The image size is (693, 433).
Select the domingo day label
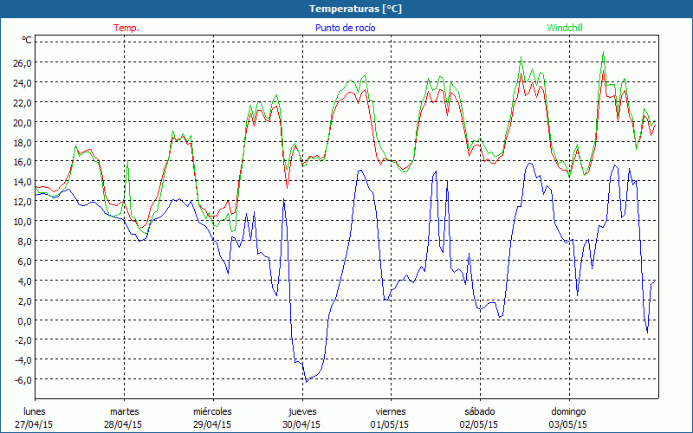tap(568, 411)
